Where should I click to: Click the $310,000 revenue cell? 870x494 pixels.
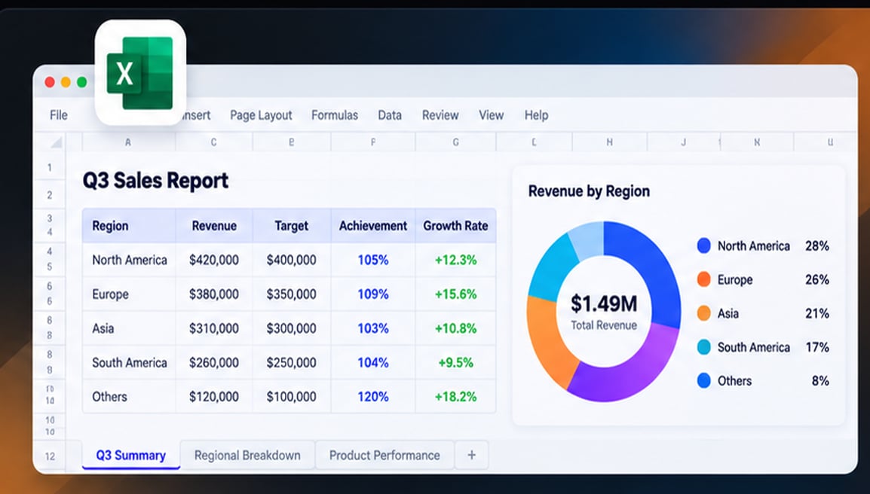tap(214, 328)
